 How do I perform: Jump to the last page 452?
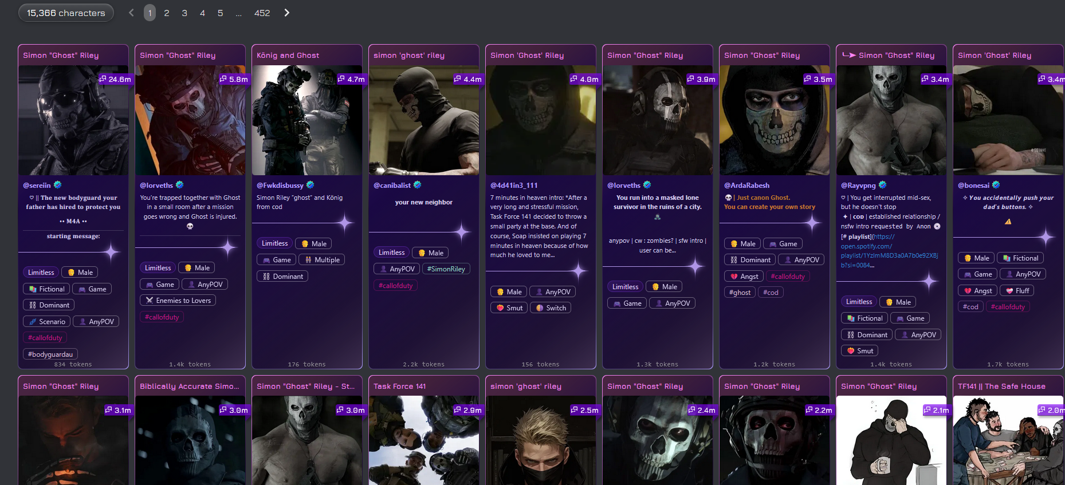pos(262,13)
